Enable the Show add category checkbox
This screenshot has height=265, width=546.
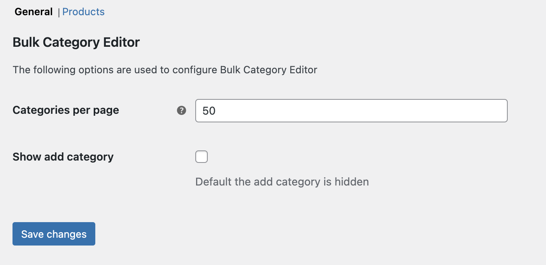click(202, 157)
